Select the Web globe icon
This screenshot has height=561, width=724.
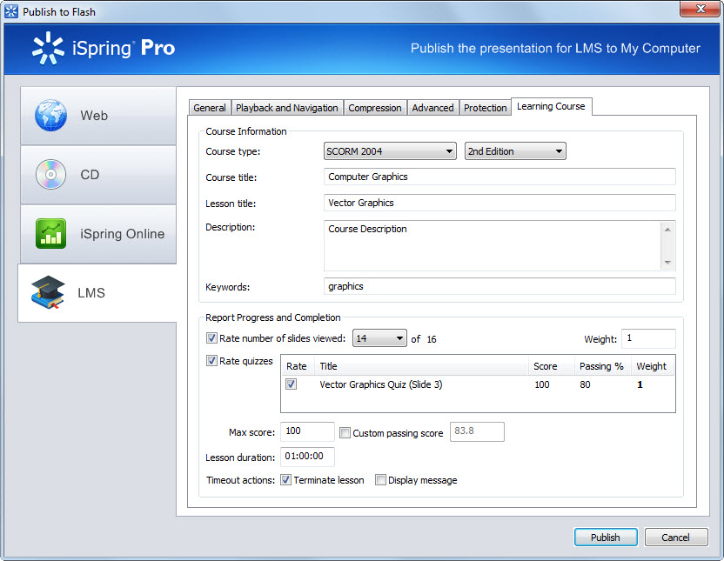(x=50, y=115)
